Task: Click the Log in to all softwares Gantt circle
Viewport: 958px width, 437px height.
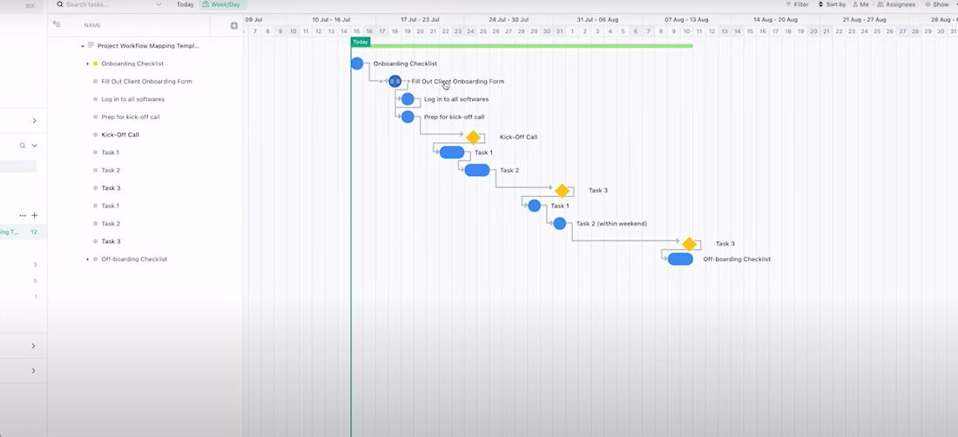Action: tap(408, 99)
